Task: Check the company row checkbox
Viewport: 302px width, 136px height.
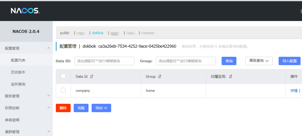Action: point(63,90)
